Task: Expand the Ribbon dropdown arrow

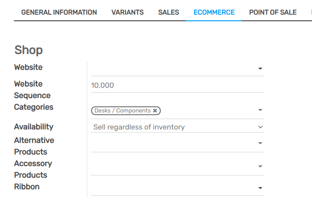Action: click(x=260, y=188)
